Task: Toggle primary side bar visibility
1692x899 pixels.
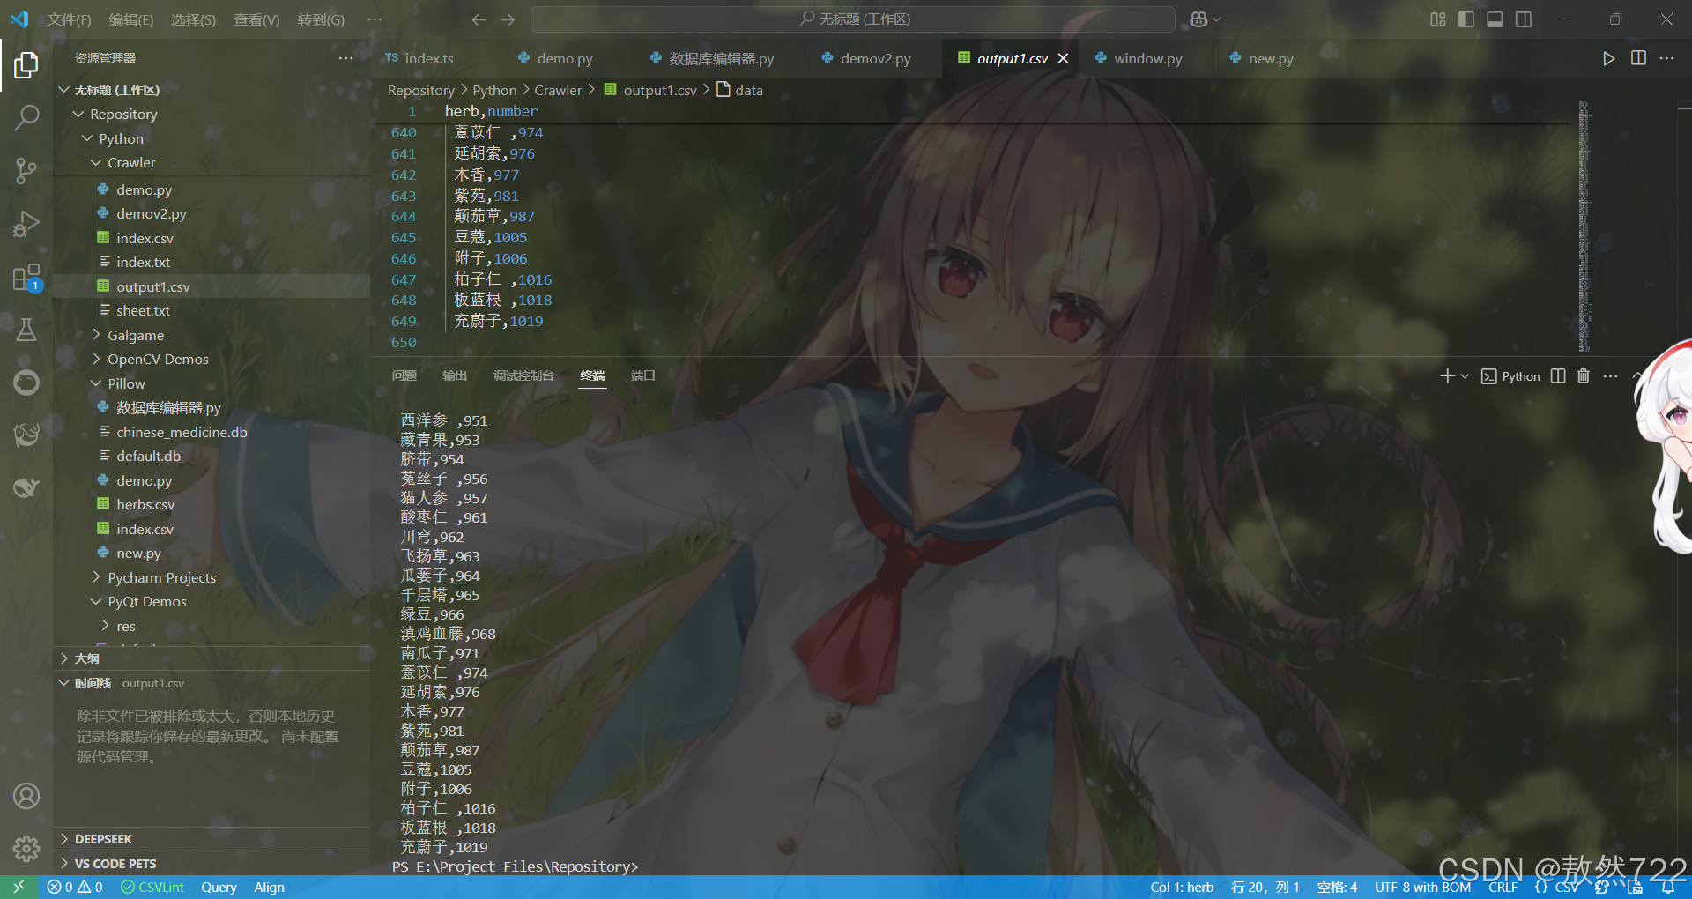Action: [x=1466, y=19]
